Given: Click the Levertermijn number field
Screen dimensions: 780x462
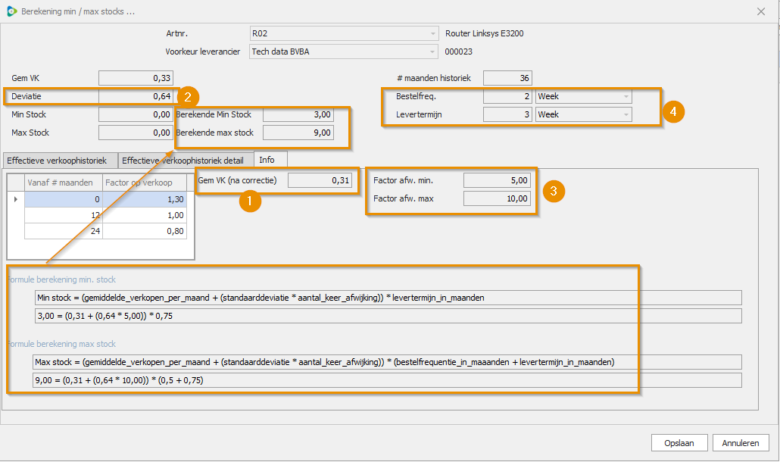Looking at the screenshot, I should (x=507, y=114).
